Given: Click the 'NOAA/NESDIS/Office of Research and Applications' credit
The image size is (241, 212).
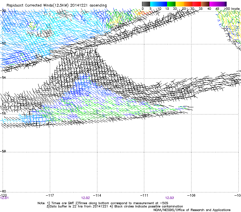Looking at the screenshot, I should click(x=192, y=210).
